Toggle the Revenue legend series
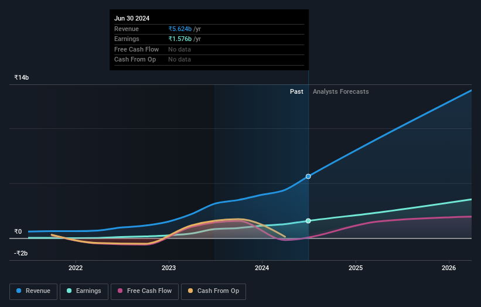Viewport: 481px width, 307px height. 33,291
